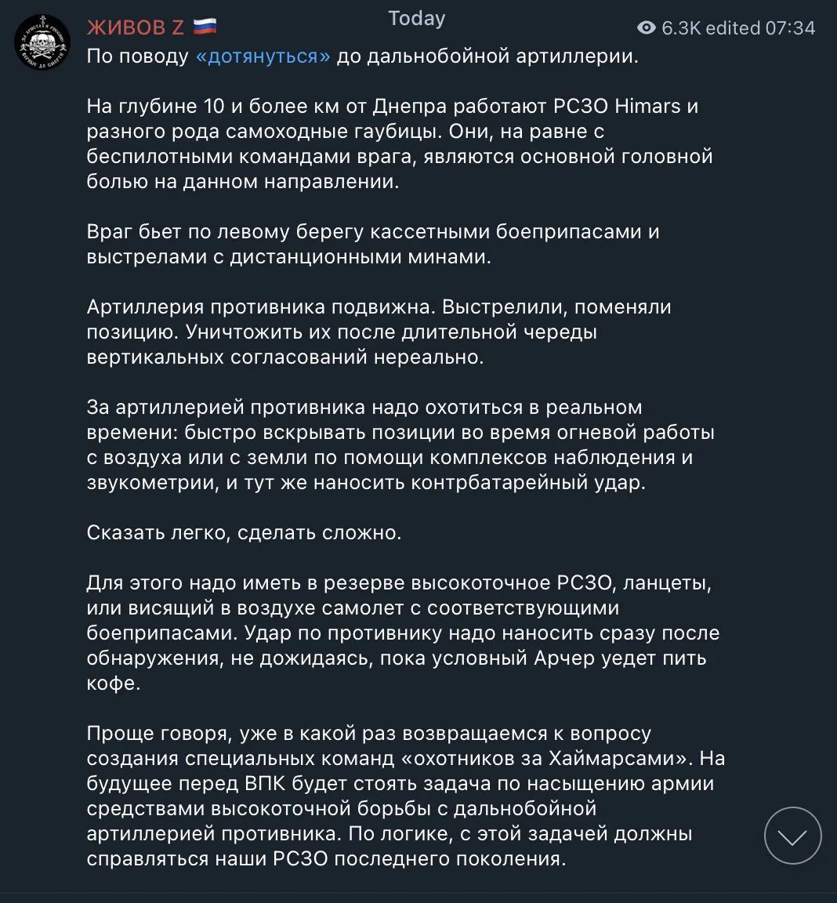The height and width of the screenshot is (903, 837).
Task: Click the paragraph starting «За артиллерией противника»
Action: [x=400, y=444]
